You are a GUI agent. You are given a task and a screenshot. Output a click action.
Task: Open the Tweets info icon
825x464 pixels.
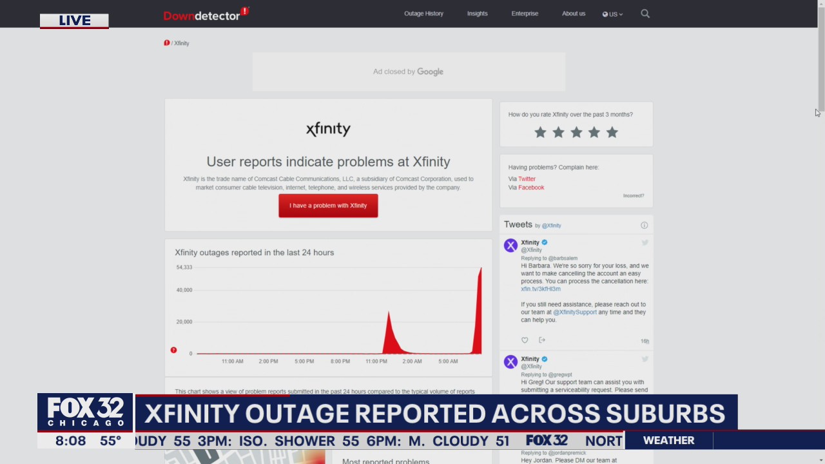pyautogui.click(x=644, y=226)
